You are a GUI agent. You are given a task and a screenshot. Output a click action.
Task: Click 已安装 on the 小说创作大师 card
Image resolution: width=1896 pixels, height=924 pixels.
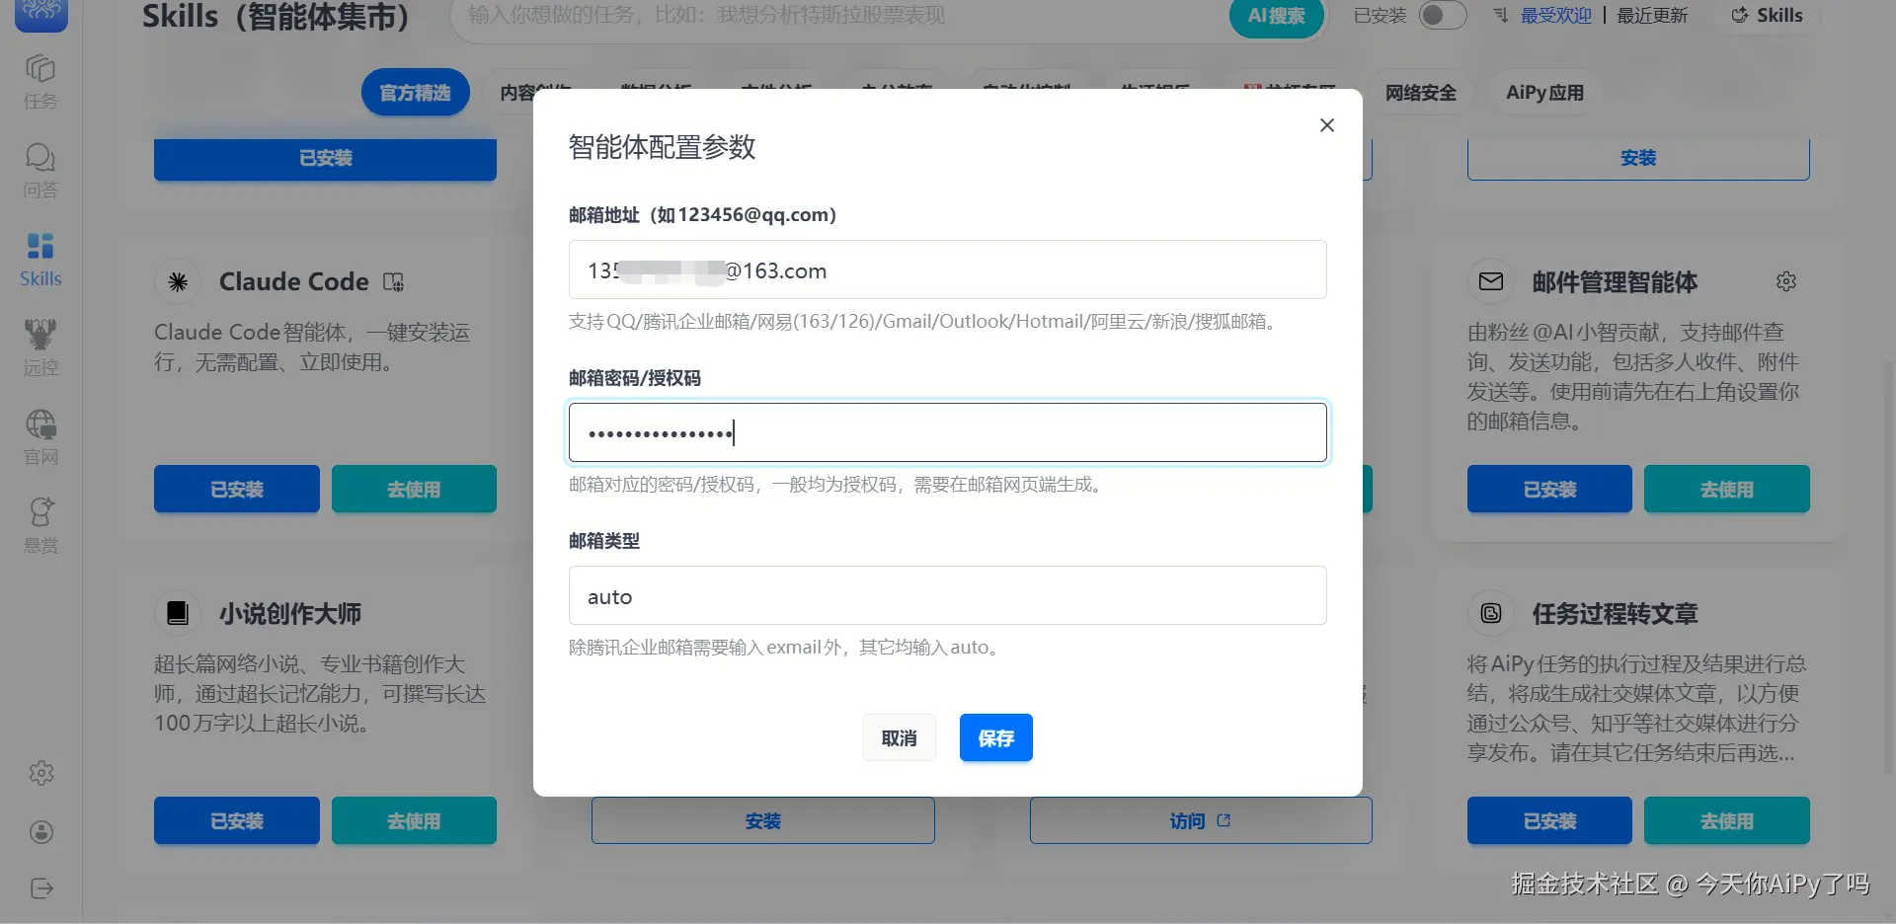[237, 820]
